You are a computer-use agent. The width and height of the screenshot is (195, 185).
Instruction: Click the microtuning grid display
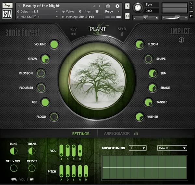tap(145, 167)
